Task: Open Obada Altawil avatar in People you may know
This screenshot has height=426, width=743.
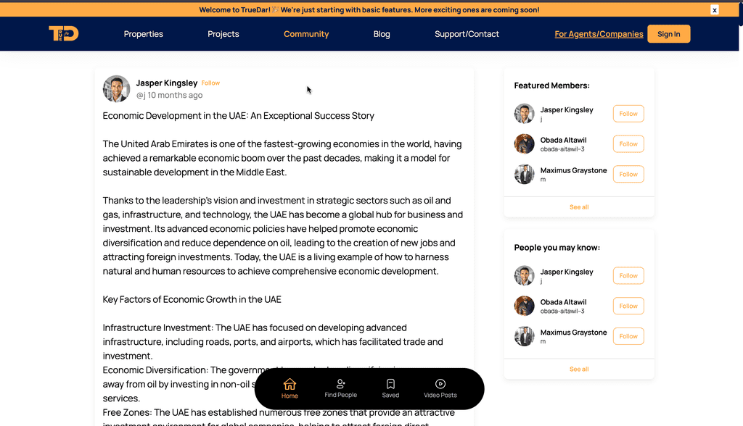Action: [x=524, y=306]
